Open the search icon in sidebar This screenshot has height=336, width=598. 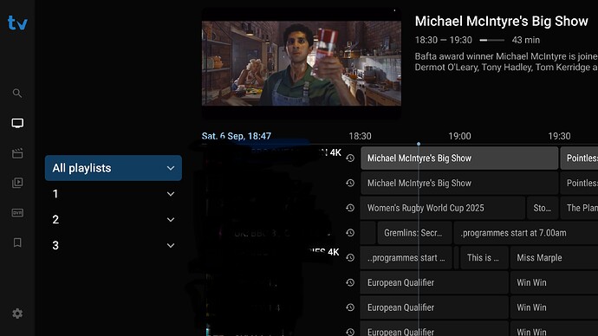pos(17,93)
